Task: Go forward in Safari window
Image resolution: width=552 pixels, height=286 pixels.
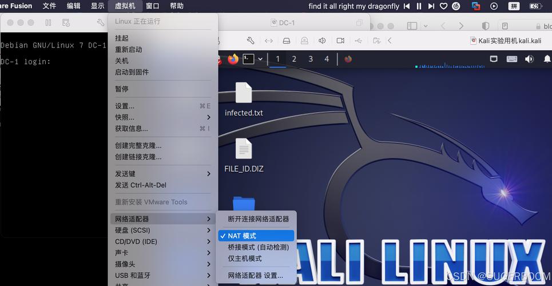Action: pyautogui.click(x=461, y=26)
